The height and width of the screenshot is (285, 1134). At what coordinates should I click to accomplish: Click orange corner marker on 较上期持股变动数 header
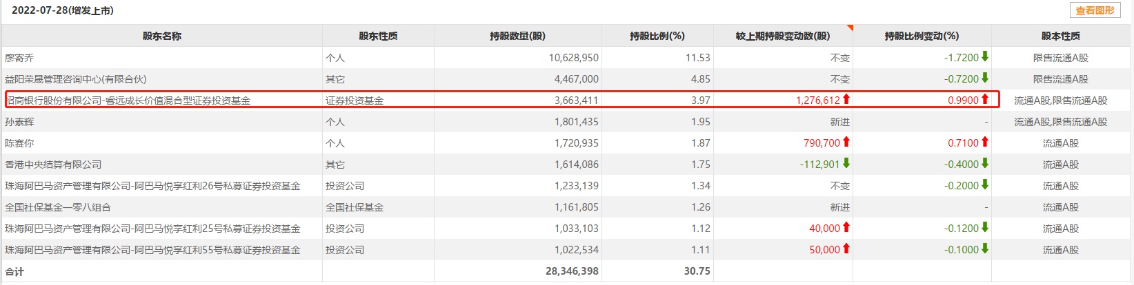tap(850, 28)
